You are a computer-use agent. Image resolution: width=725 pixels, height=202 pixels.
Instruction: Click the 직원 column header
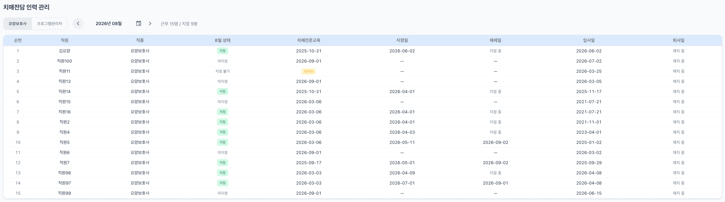64,40
